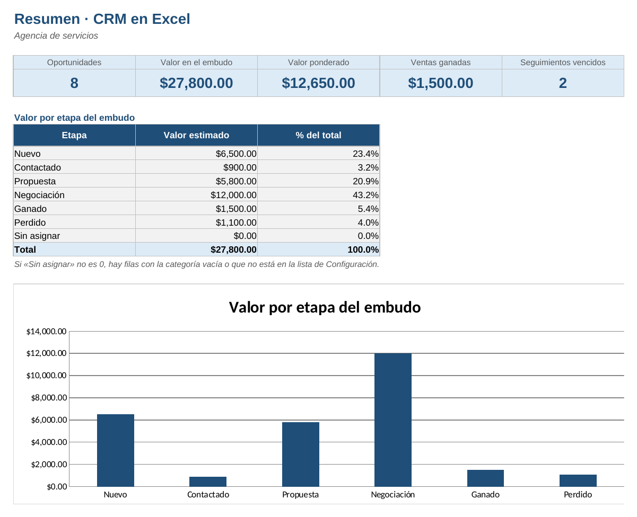Select the $8,000.00 axis label

48,398
